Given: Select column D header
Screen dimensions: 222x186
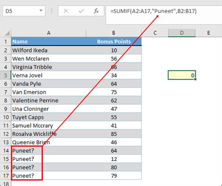Looking at the screenshot, I should point(182,33).
